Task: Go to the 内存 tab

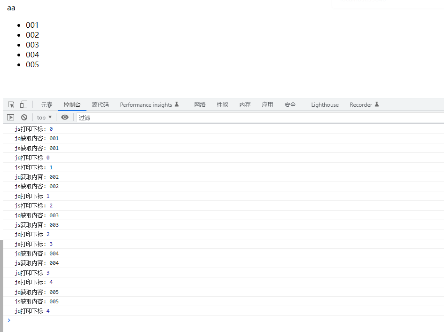Action: point(245,105)
